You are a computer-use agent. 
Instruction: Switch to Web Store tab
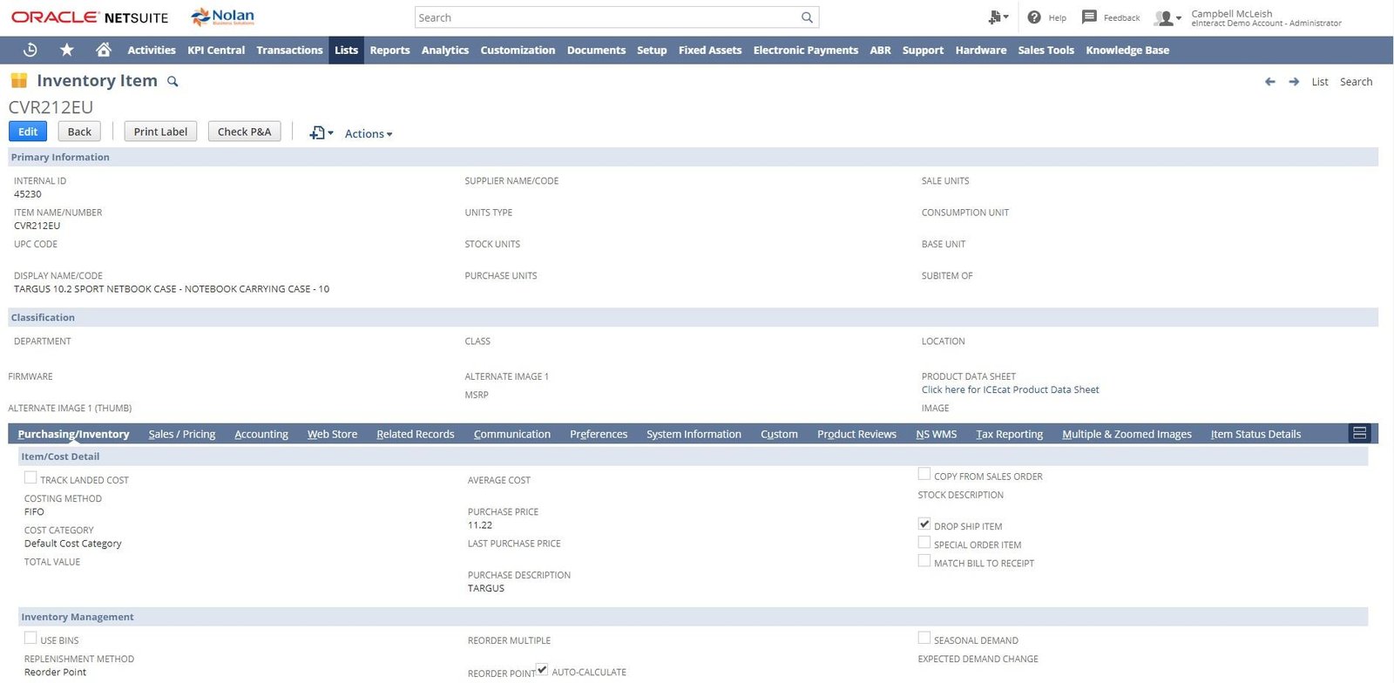click(332, 434)
